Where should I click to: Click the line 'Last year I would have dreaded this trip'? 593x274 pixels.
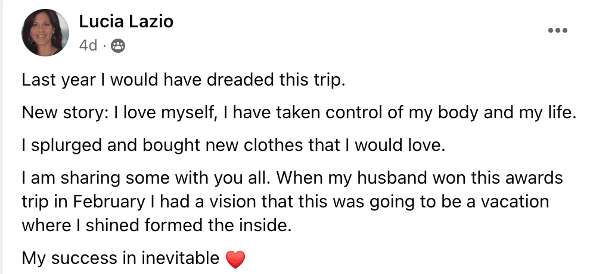[x=184, y=80]
